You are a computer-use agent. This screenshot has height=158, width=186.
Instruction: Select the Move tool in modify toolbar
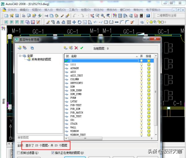(x=74, y=22)
